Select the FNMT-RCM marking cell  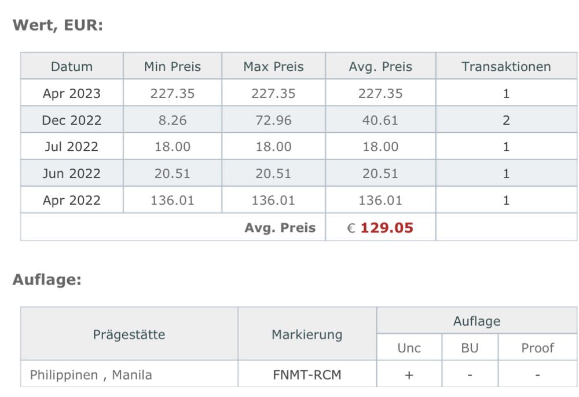(307, 375)
